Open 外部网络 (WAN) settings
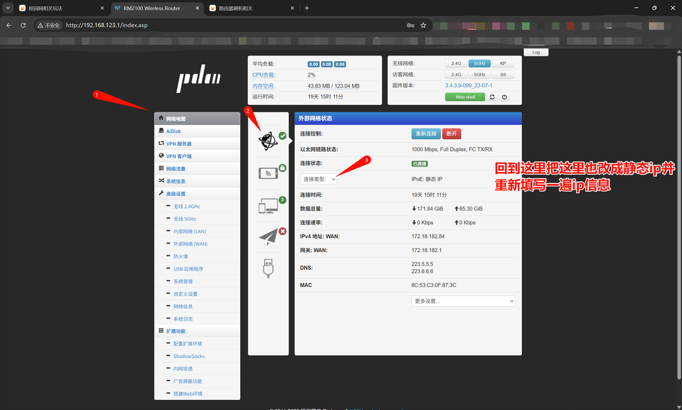 191,244
